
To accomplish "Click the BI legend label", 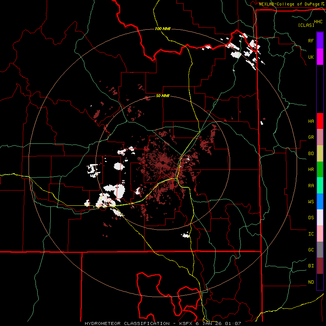I will click(311, 266).
